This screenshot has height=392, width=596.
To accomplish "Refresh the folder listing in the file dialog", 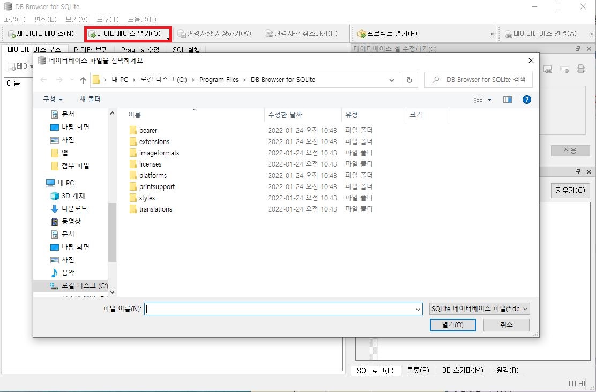I will [409, 80].
